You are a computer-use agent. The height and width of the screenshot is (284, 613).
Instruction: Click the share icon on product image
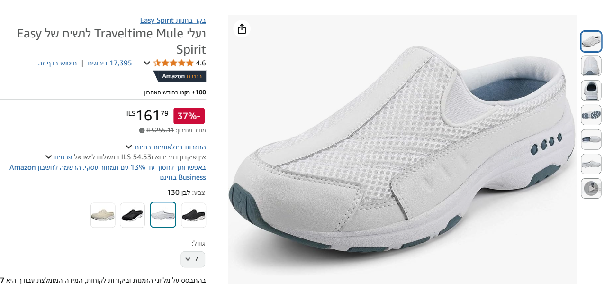point(242,29)
